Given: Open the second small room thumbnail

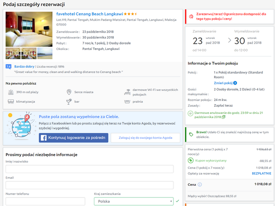Looking at the screenshot, I should click(29, 53).
